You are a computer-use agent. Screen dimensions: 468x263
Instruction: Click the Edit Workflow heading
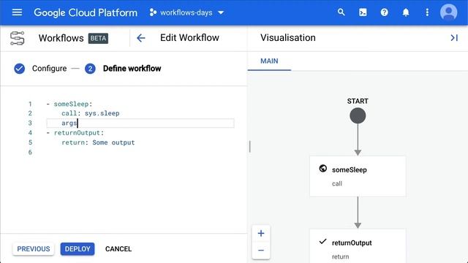point(189,38)
